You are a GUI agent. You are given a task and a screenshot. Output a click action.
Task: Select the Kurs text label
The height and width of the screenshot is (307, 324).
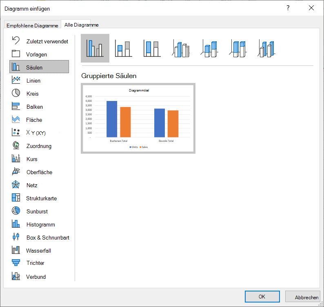tap(32, 159)
